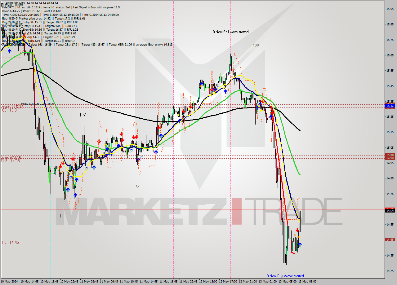
Task: Click the 14.55 price axis value
Action: pos(390,225)
